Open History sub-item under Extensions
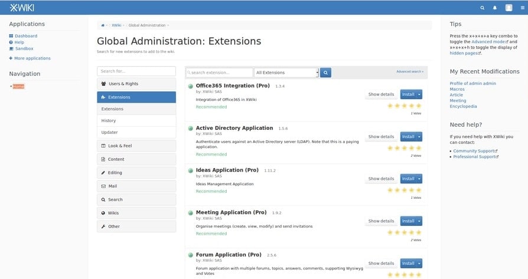Screen dimensions: 528x279 tap(136, 121)
